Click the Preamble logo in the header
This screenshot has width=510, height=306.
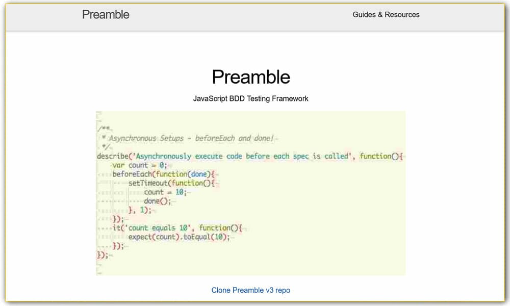tap(105, 15)
